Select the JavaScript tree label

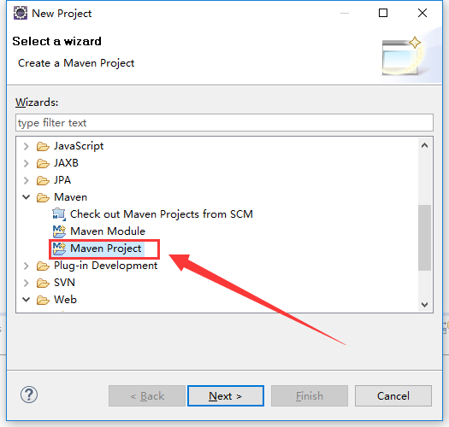79,146
